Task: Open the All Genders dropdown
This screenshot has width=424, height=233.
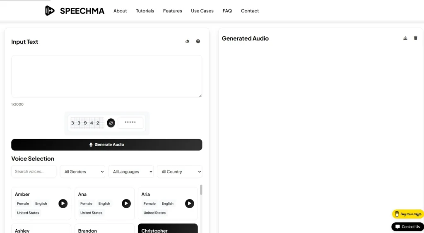Action: pyautogui.click(x=82, y=172)
